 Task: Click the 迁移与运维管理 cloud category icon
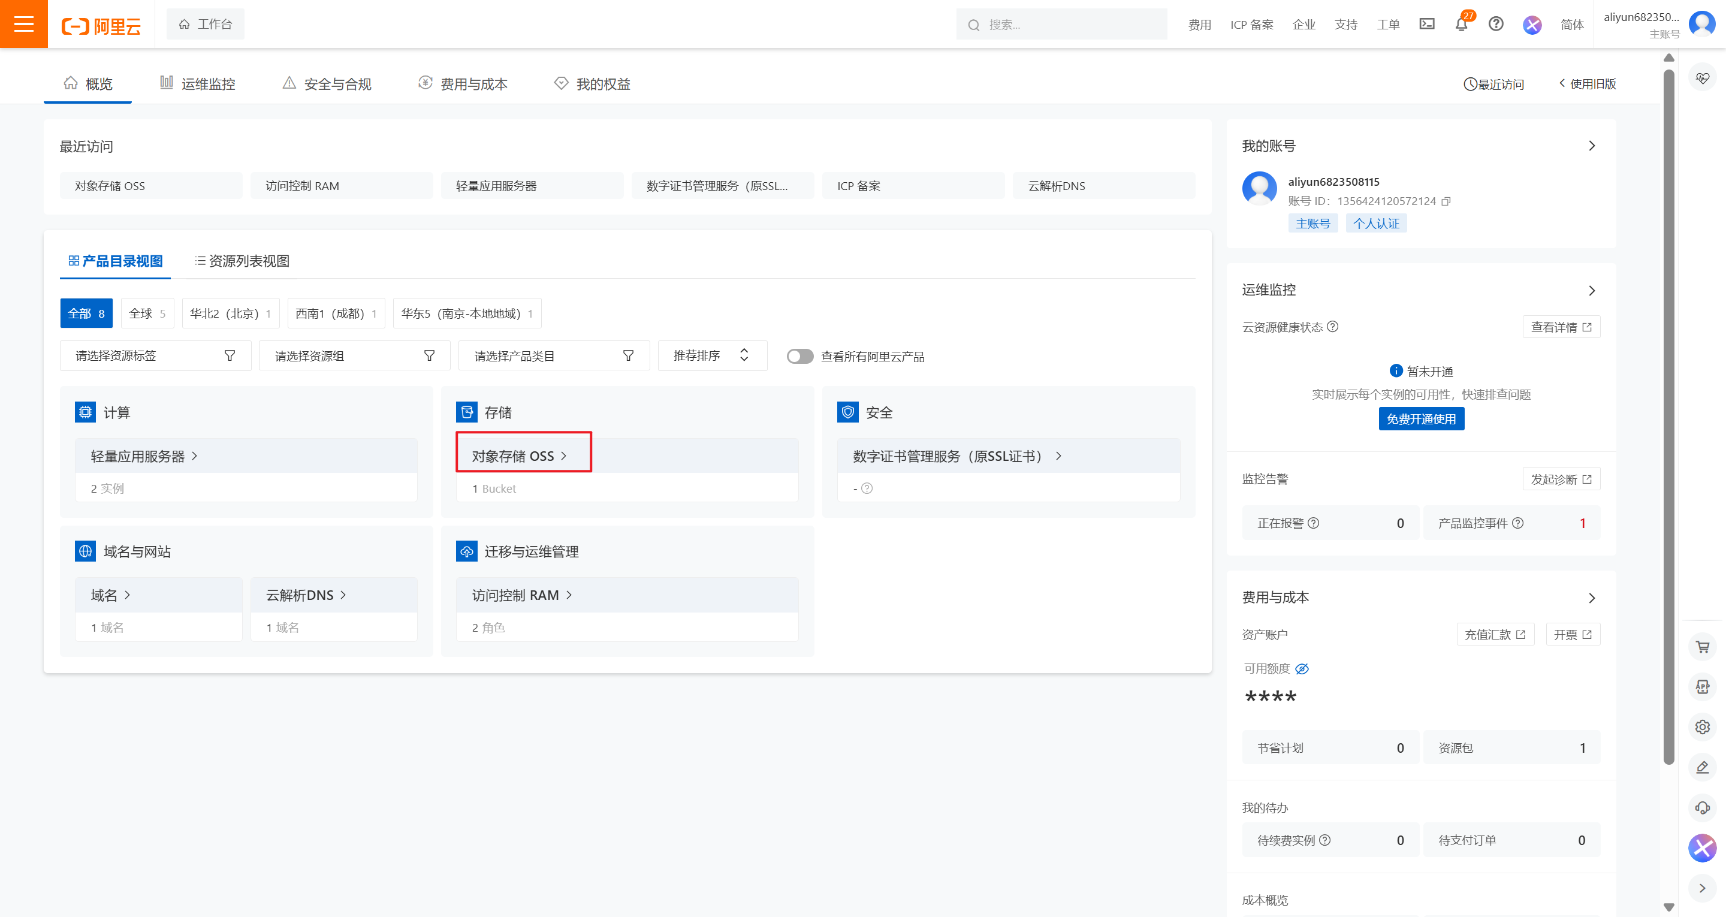(466, 551)
